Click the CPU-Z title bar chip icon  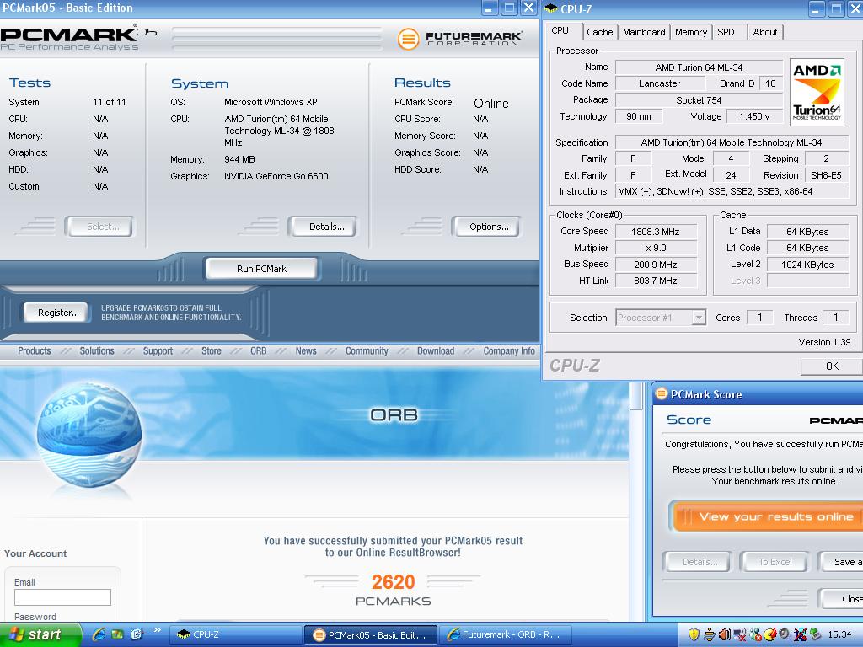click(551, 8)
